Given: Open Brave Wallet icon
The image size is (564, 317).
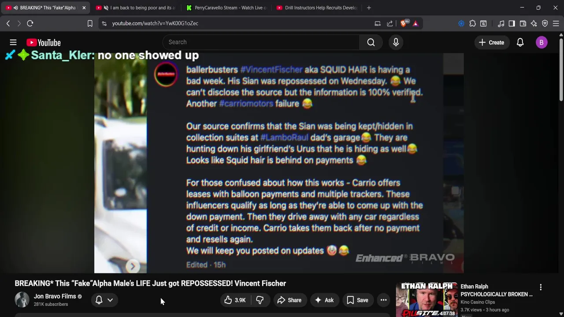Looking at the screenshot, I should (x=523, y=23).
